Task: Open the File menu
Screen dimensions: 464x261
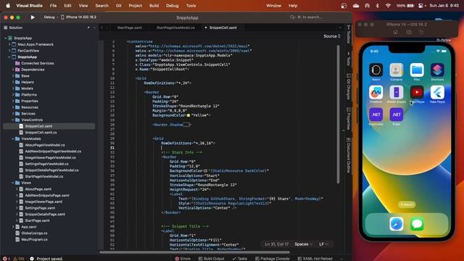Action: [53, 6]
